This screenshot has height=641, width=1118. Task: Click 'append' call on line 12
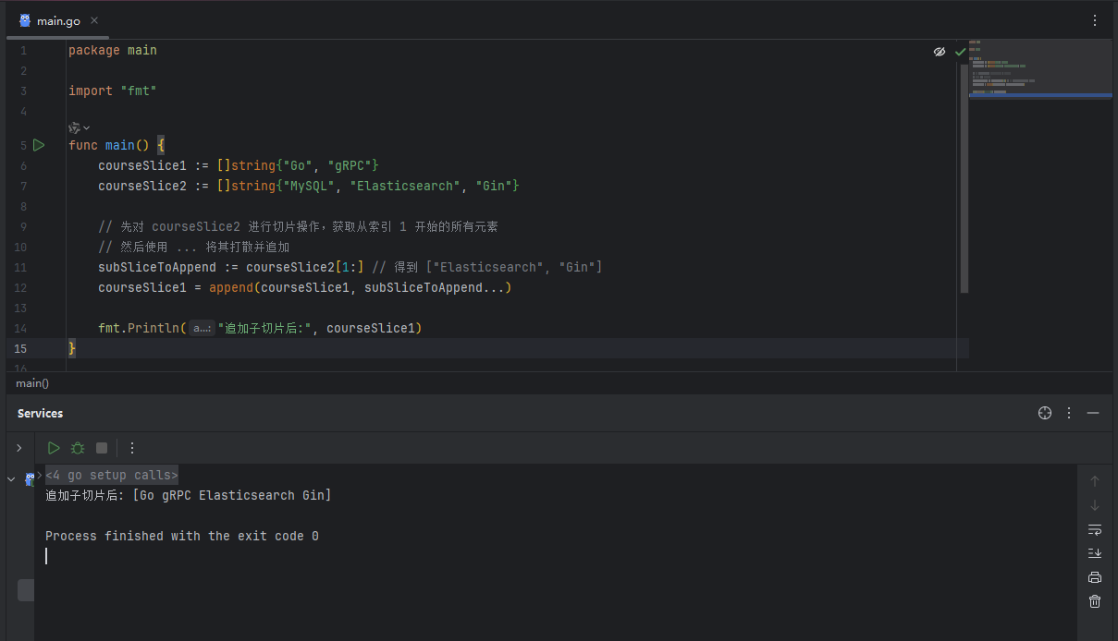click(x=231, y=287)
